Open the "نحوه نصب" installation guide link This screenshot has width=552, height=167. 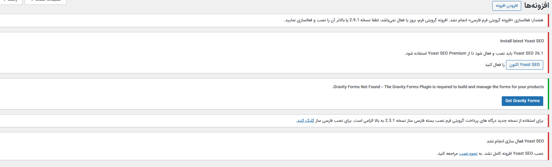[x=468, y=153]
